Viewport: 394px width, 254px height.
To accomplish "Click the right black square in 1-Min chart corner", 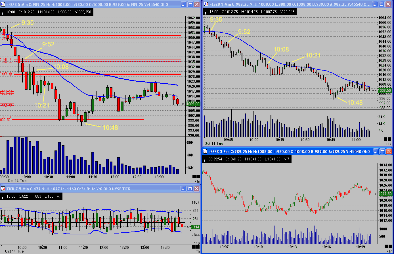I will click(389, 139).
